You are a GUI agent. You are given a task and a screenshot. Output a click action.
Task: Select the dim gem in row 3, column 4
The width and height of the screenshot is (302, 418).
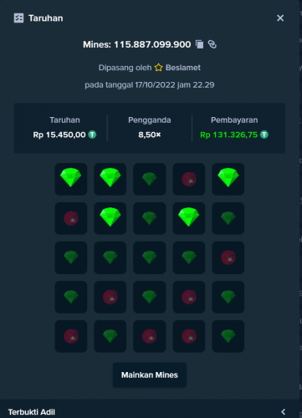[x=189, y=257]
